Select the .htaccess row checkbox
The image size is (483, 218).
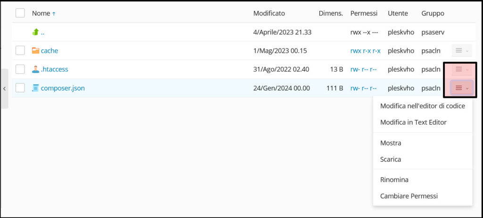pyautogui.click(x=20, y=69)
